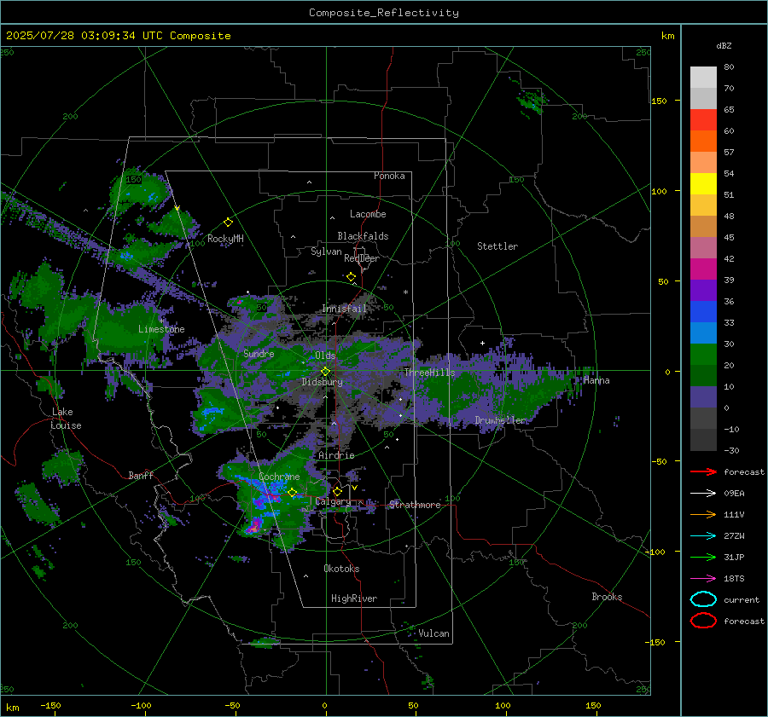Click the Drumheller town label
Screen dimensions: 768x717
point(501,420)
